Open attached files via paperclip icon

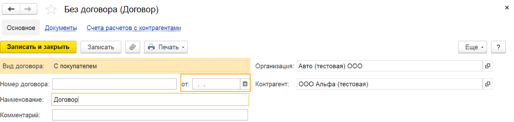coord(132,47)
